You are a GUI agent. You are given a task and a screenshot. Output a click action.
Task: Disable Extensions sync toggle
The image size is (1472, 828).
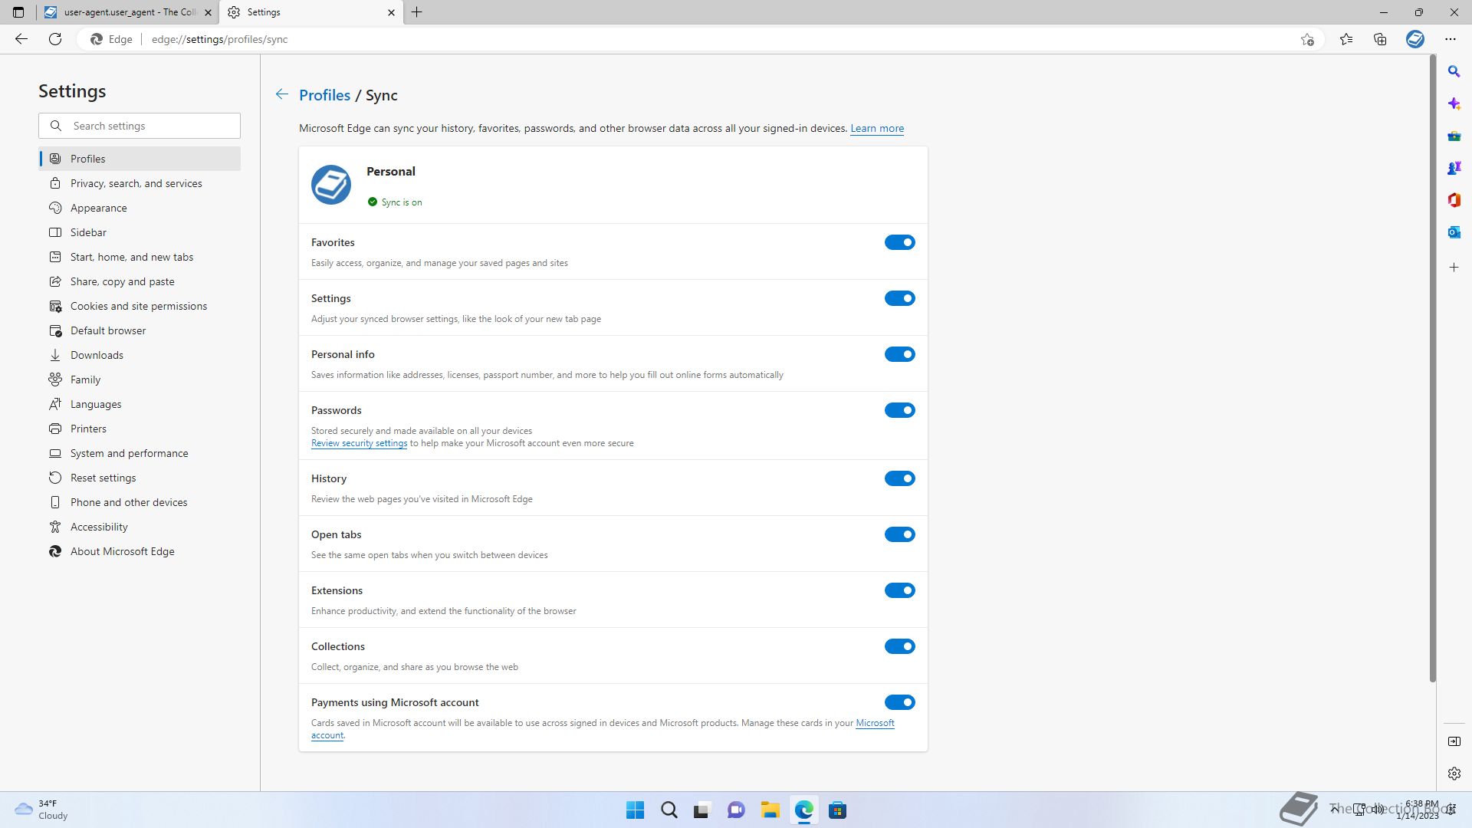[x=899, y=590]
